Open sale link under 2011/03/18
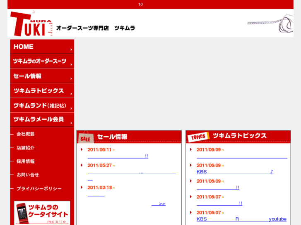 [x=96, y=194]
